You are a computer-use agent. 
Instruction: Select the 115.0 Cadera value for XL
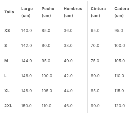[119, 91]
